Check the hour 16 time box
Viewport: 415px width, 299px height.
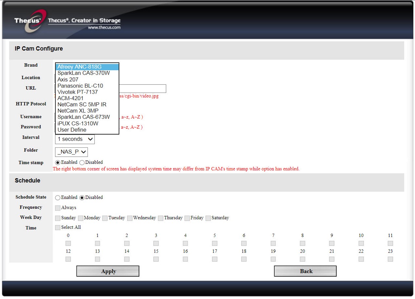[x=185, y=259]
